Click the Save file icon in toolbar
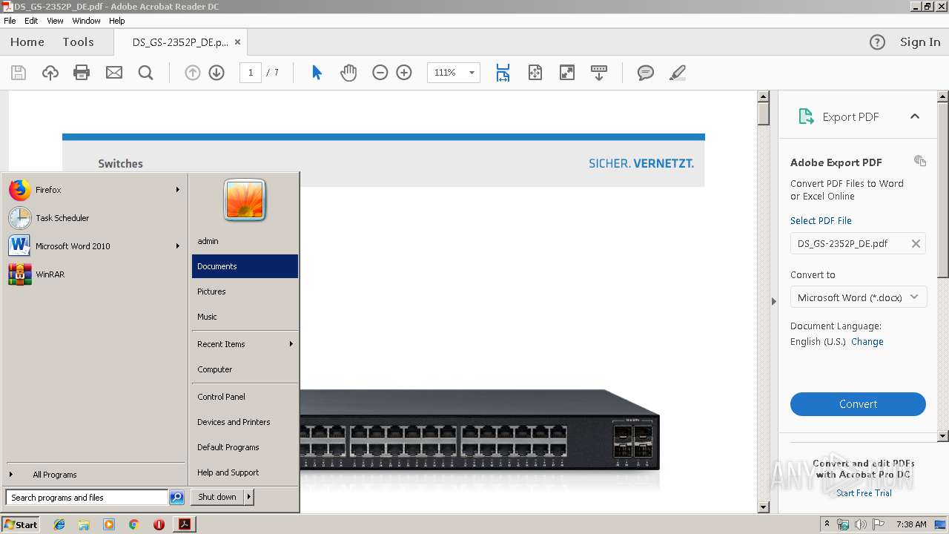949x534 pixels. (x=19, y=73)
